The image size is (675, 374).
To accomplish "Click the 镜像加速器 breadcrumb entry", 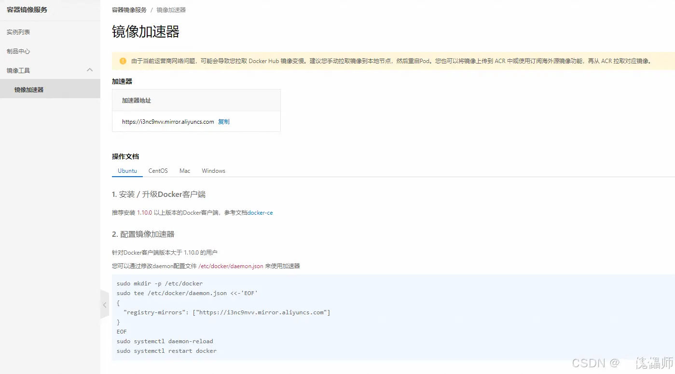I will click(171, 10).
